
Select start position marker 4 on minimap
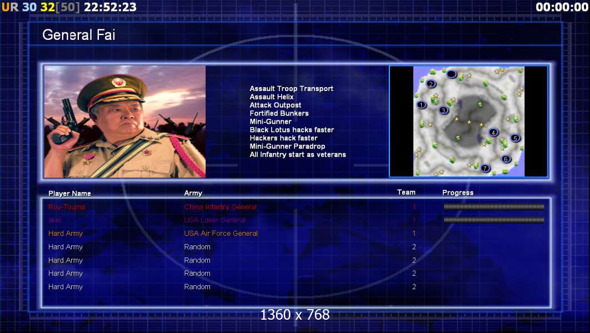point(493,132)
